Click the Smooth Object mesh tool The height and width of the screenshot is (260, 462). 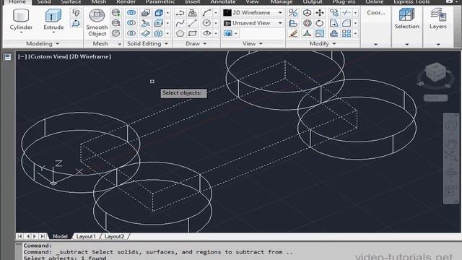[97, 23]
